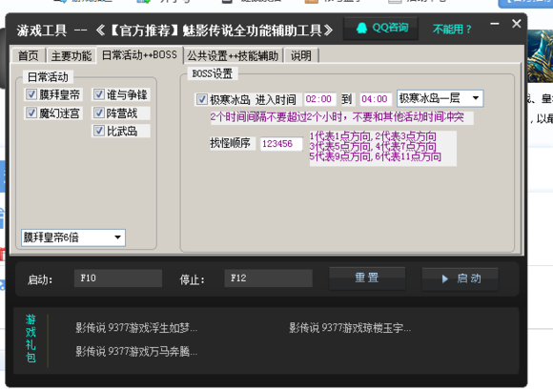
Task: Edit the 04:00 end time field
Action: 376,99
